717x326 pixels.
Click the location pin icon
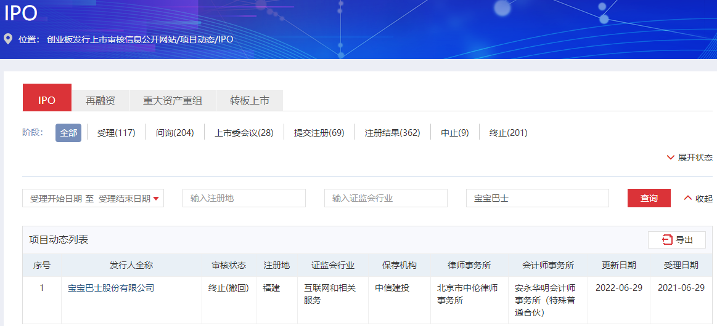(8, 39)
